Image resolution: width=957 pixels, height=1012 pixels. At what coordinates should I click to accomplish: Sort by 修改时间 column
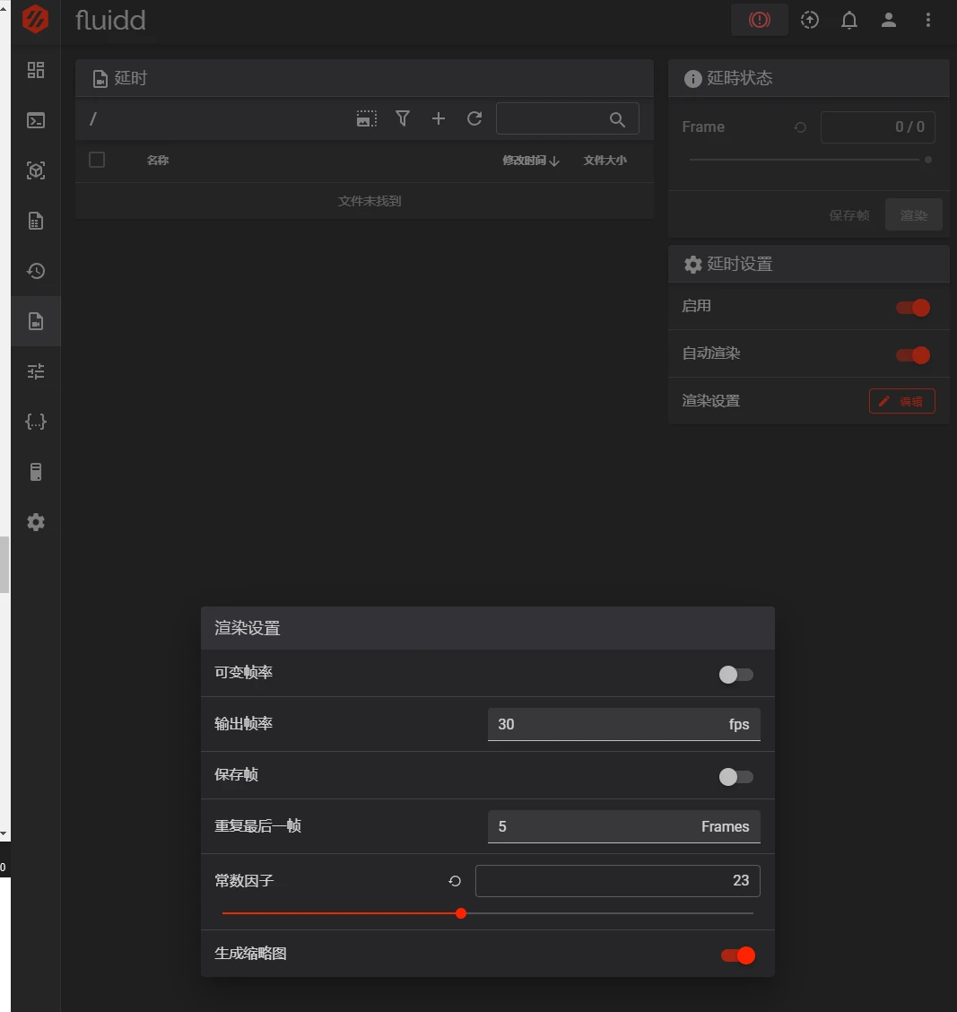tap(530, 160)
